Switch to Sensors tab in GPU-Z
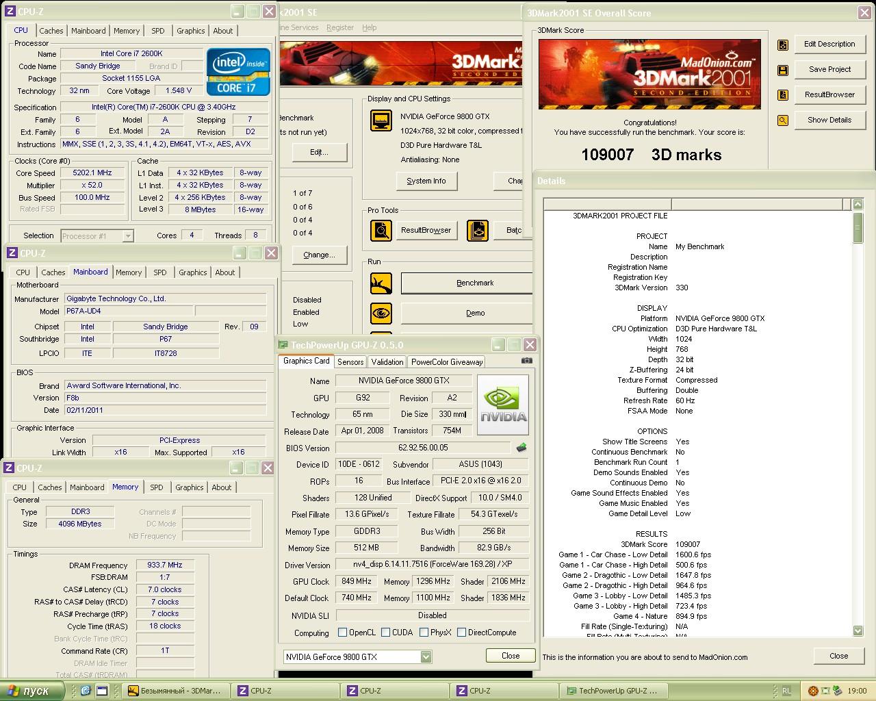This screenshot has height=701, width=876. click(x=350, y=362)
